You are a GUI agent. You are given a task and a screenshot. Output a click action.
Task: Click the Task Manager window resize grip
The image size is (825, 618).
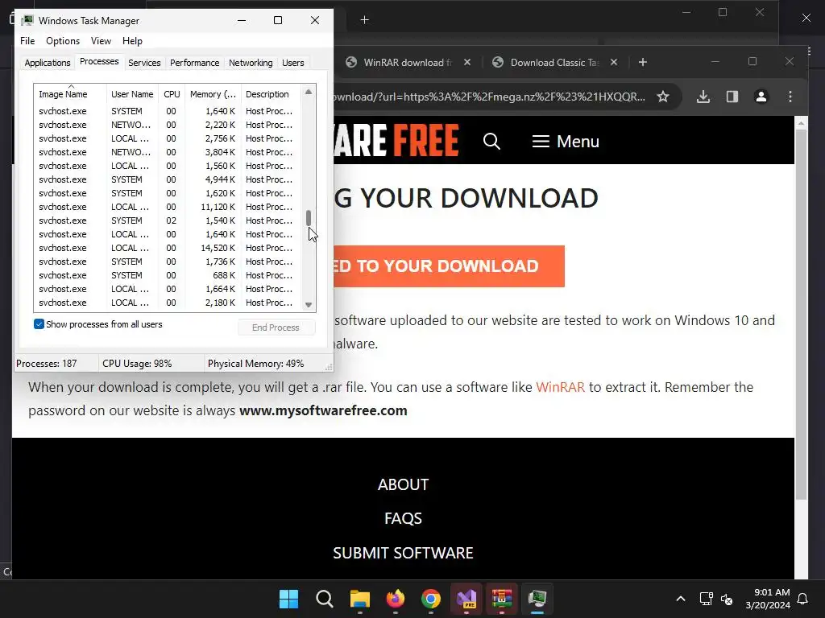(x=329, y=367)
